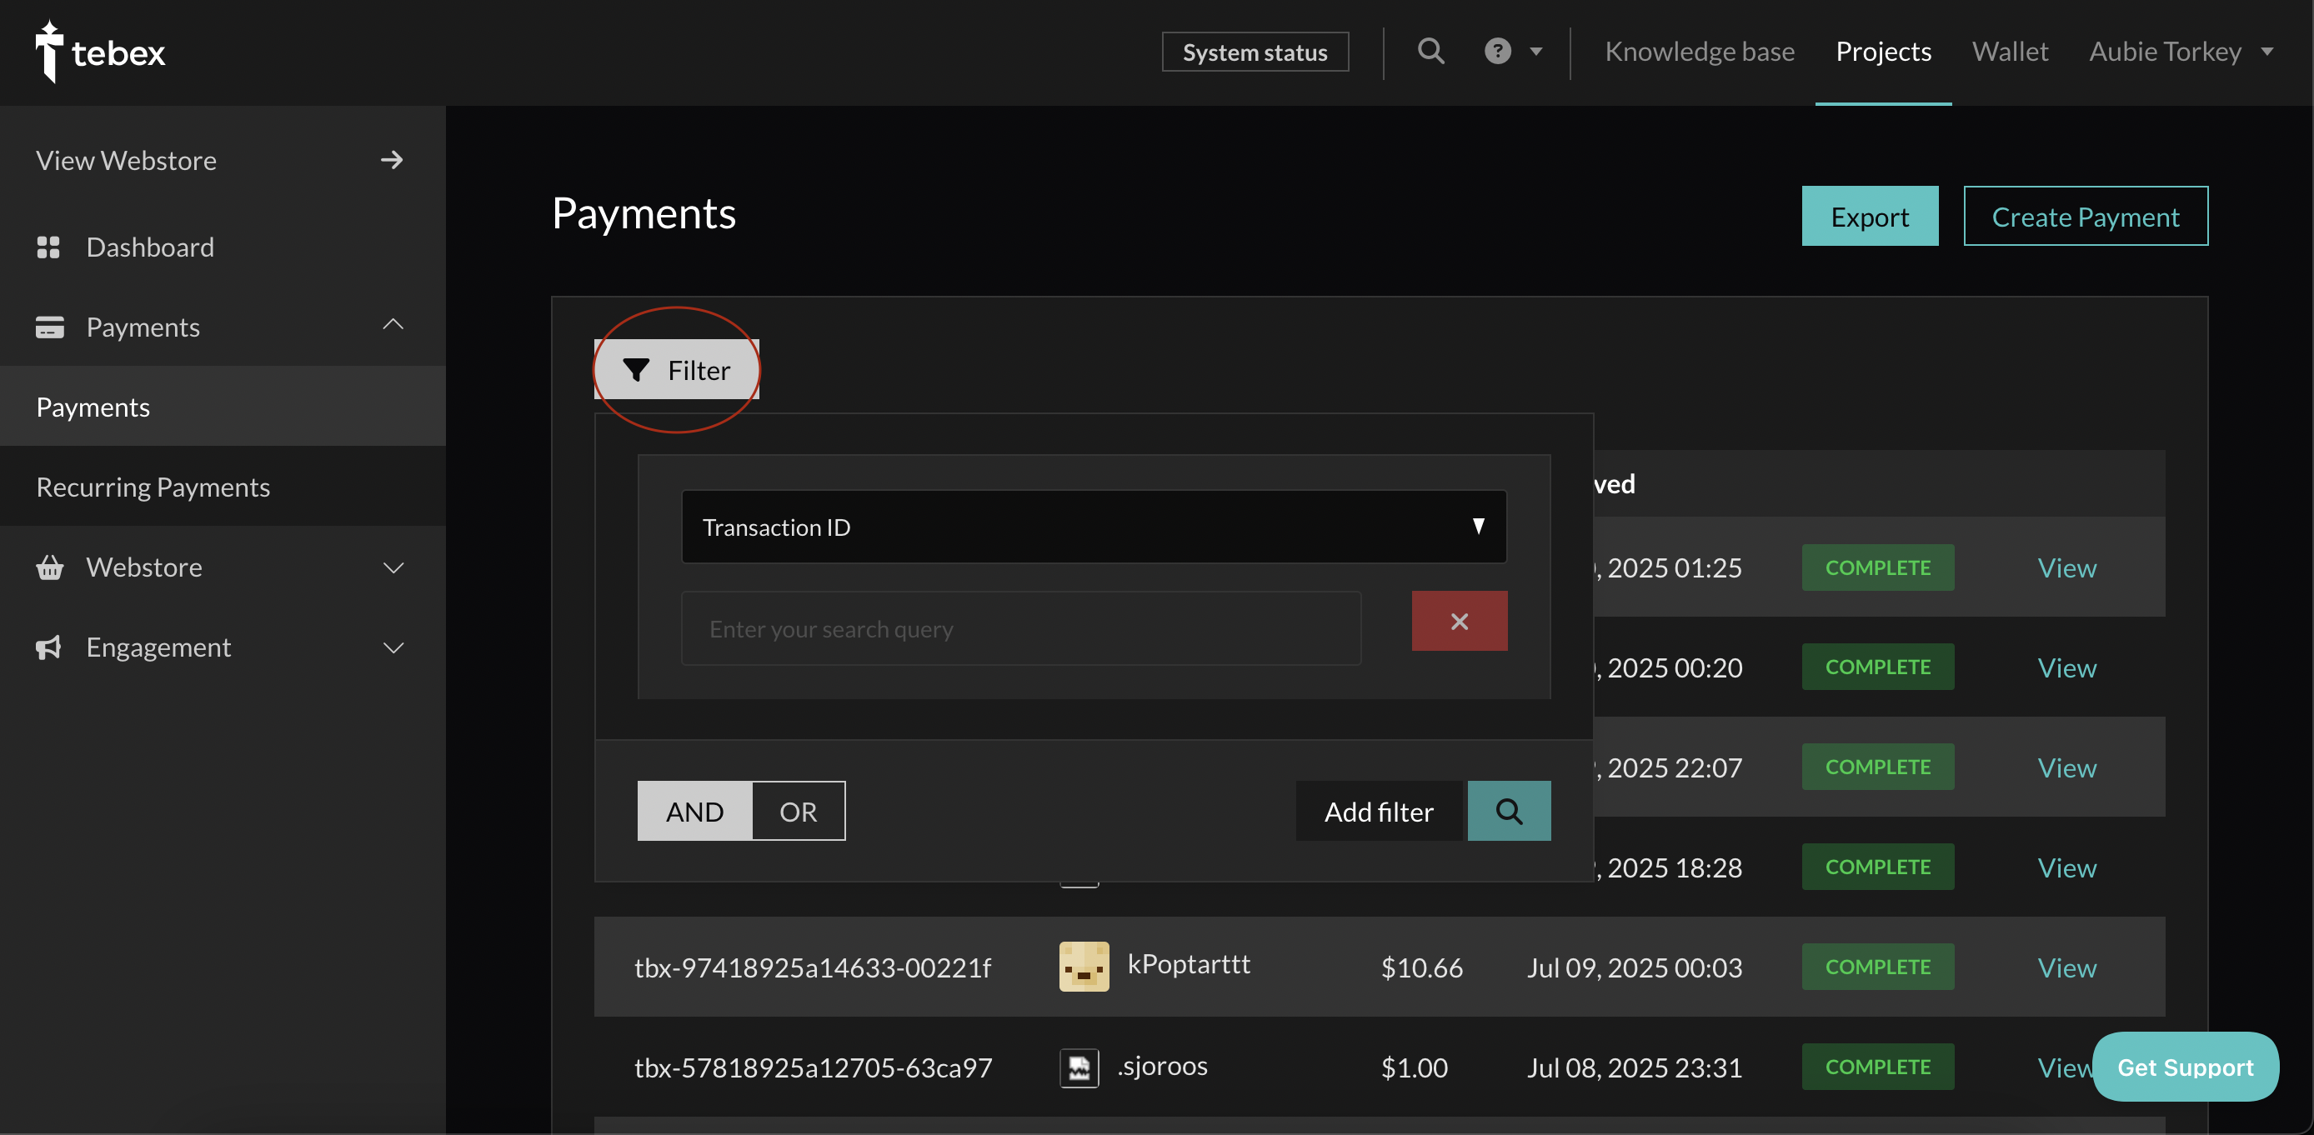2314x1135 pixels.
Task: Click the Engagement megaphone icon
Action: pyautogui.click(x=48, y=647)
